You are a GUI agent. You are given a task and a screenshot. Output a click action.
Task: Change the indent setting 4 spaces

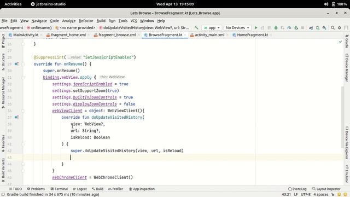pos(321,195)
